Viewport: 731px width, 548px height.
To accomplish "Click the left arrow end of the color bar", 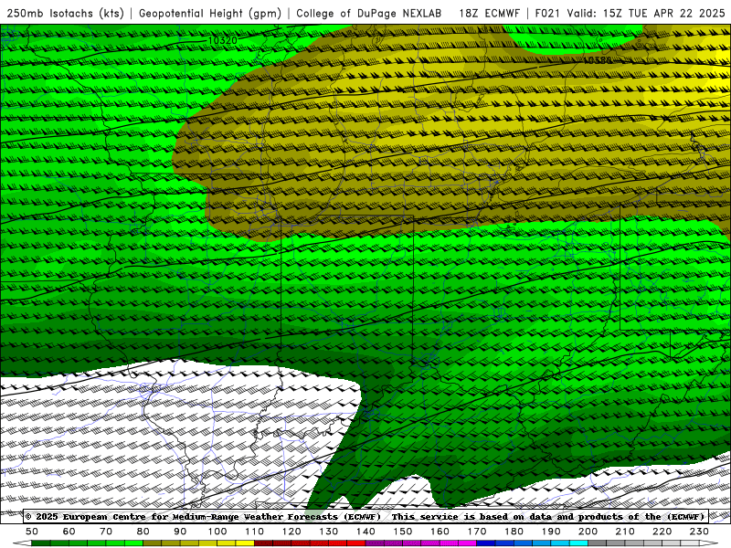I will [x=21, y=543].
